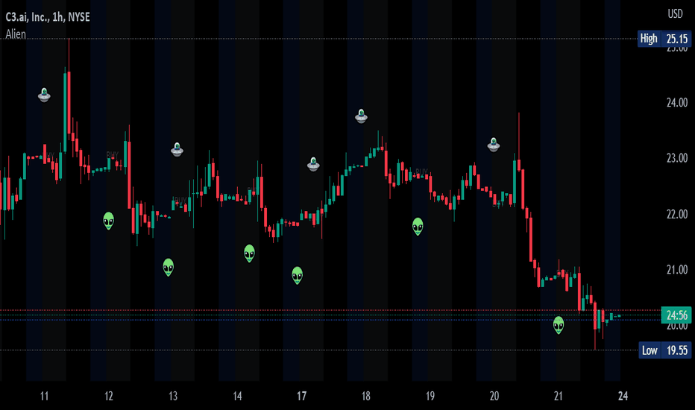Screen dimensions: 695x410
Task: Click the 21.00 price axis value
Action: (x=677, y=270)
